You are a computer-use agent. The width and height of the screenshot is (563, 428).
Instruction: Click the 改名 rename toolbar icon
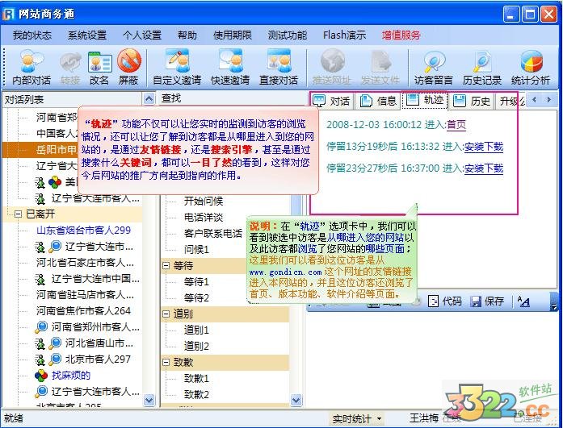click(99, 68)
